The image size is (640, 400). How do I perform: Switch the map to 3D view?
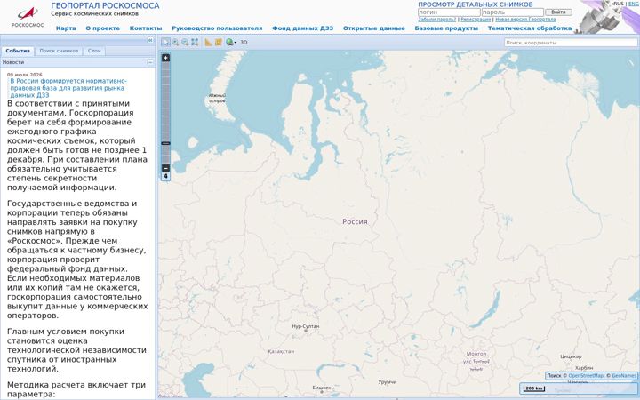click(x=244, y=42)
